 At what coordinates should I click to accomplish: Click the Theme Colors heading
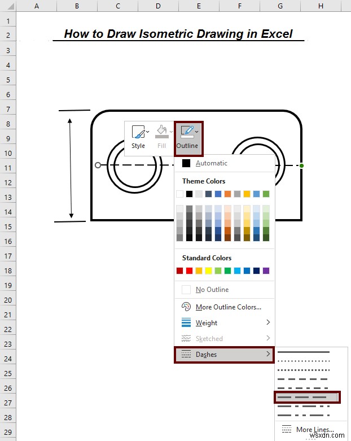click(x=204, y=181)
